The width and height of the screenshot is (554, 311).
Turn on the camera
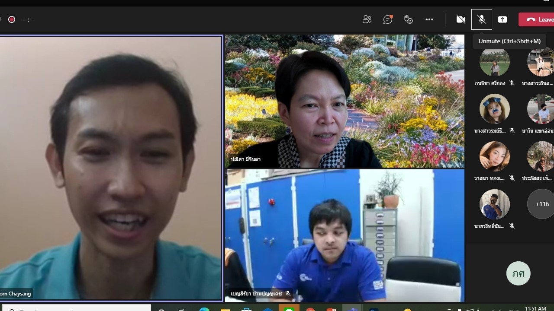point(461,19)
